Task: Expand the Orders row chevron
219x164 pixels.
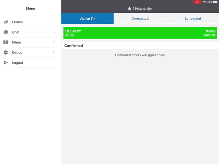Action: [54, 22]
